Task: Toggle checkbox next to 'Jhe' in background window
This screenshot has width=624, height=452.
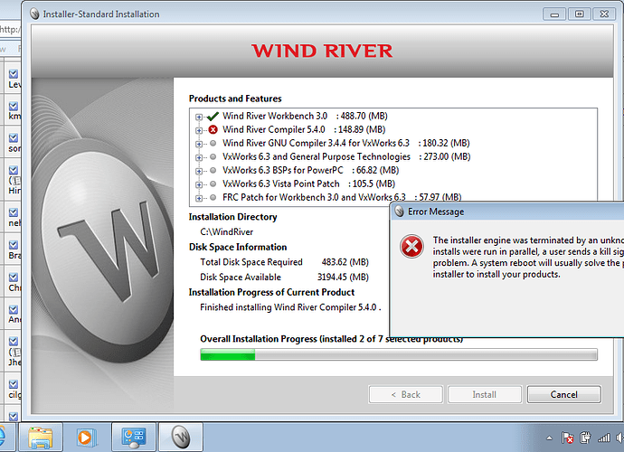Action: (14, 342)
